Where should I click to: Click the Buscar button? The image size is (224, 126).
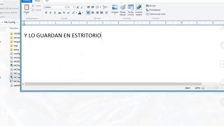tap(151, 6)
